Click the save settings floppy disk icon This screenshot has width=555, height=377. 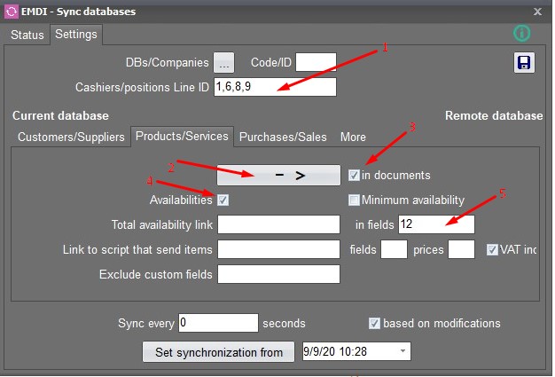point(524,63)
